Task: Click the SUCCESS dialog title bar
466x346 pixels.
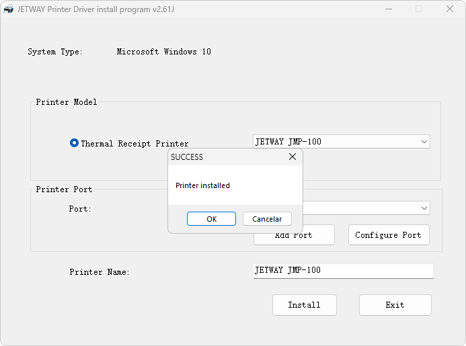Action: [227, 157]
